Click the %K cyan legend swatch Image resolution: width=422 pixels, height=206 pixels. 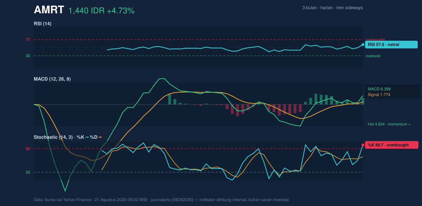[x=87, y=137]
